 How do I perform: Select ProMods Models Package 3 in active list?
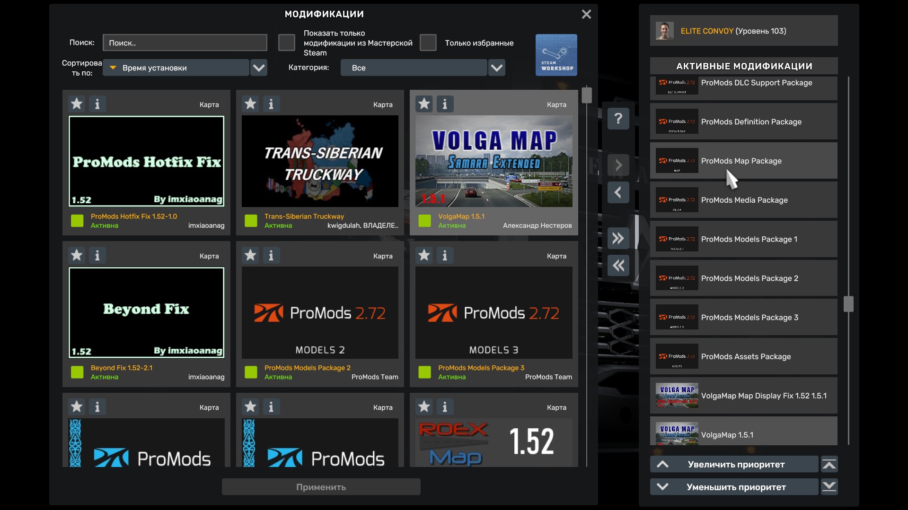(x=744, y=317)
